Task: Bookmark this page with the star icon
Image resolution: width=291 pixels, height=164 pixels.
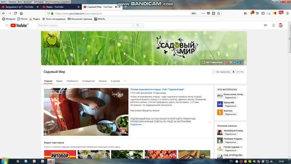Action: (x=219, y=13)
